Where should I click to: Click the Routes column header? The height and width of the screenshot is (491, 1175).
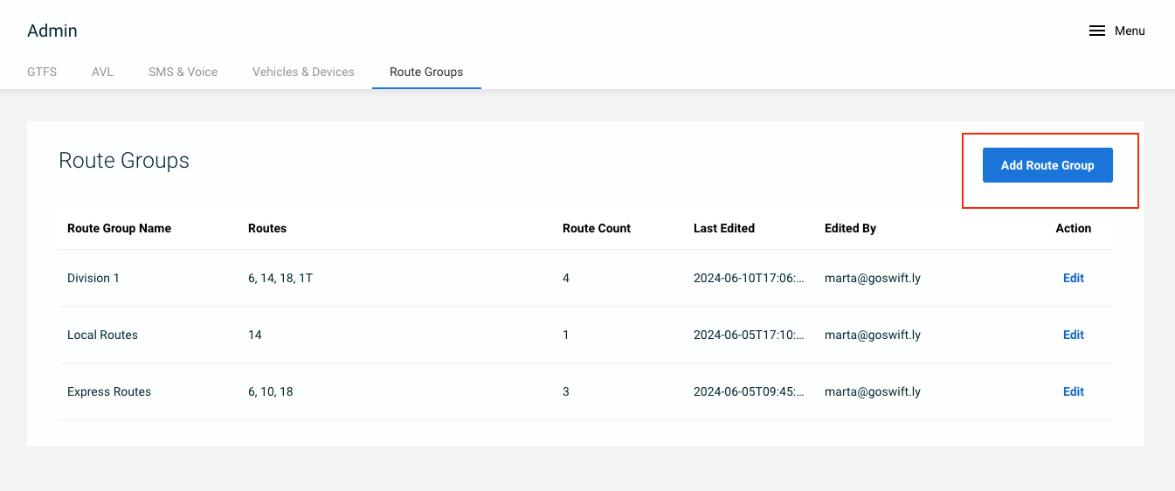pyautogui.click(x=267, y=228)
